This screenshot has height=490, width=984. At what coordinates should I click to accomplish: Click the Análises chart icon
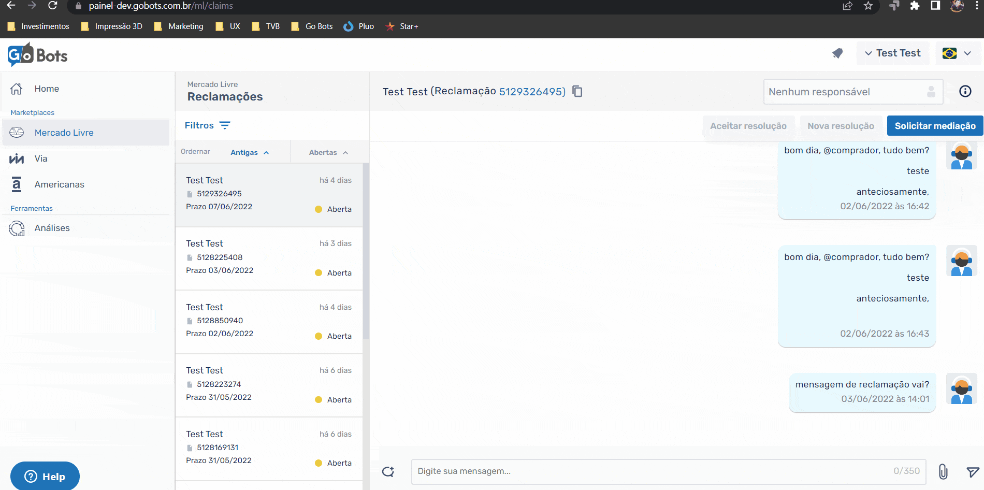coord(17,228)
